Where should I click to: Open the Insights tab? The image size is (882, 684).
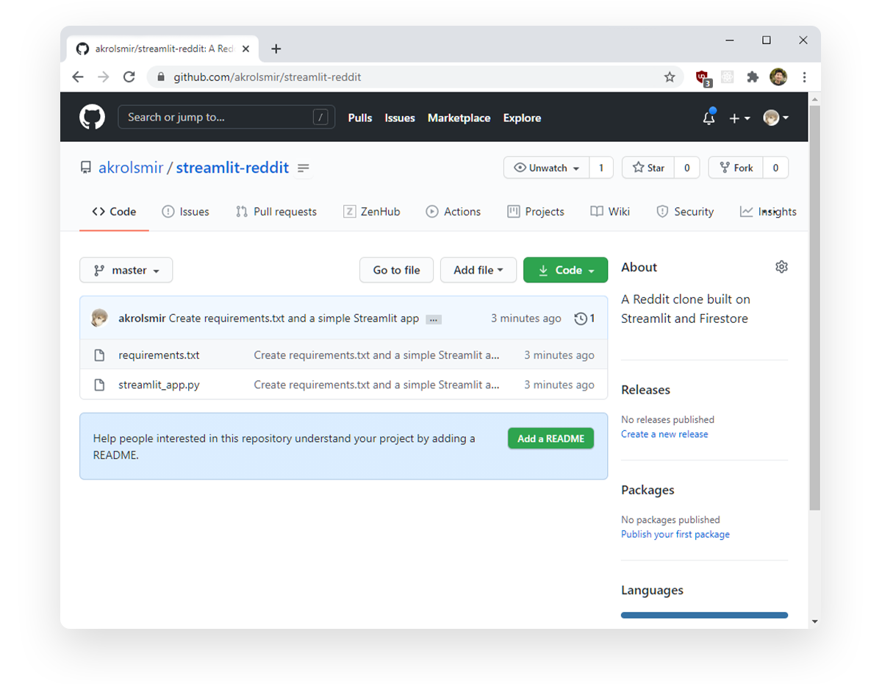click(768, 212)
